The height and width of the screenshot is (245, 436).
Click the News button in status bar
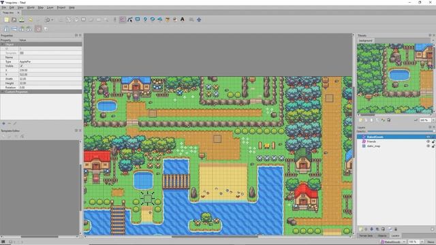[x=431, y=242]
